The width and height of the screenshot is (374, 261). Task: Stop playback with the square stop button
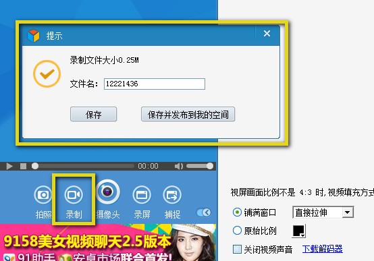tap(23, 166)
